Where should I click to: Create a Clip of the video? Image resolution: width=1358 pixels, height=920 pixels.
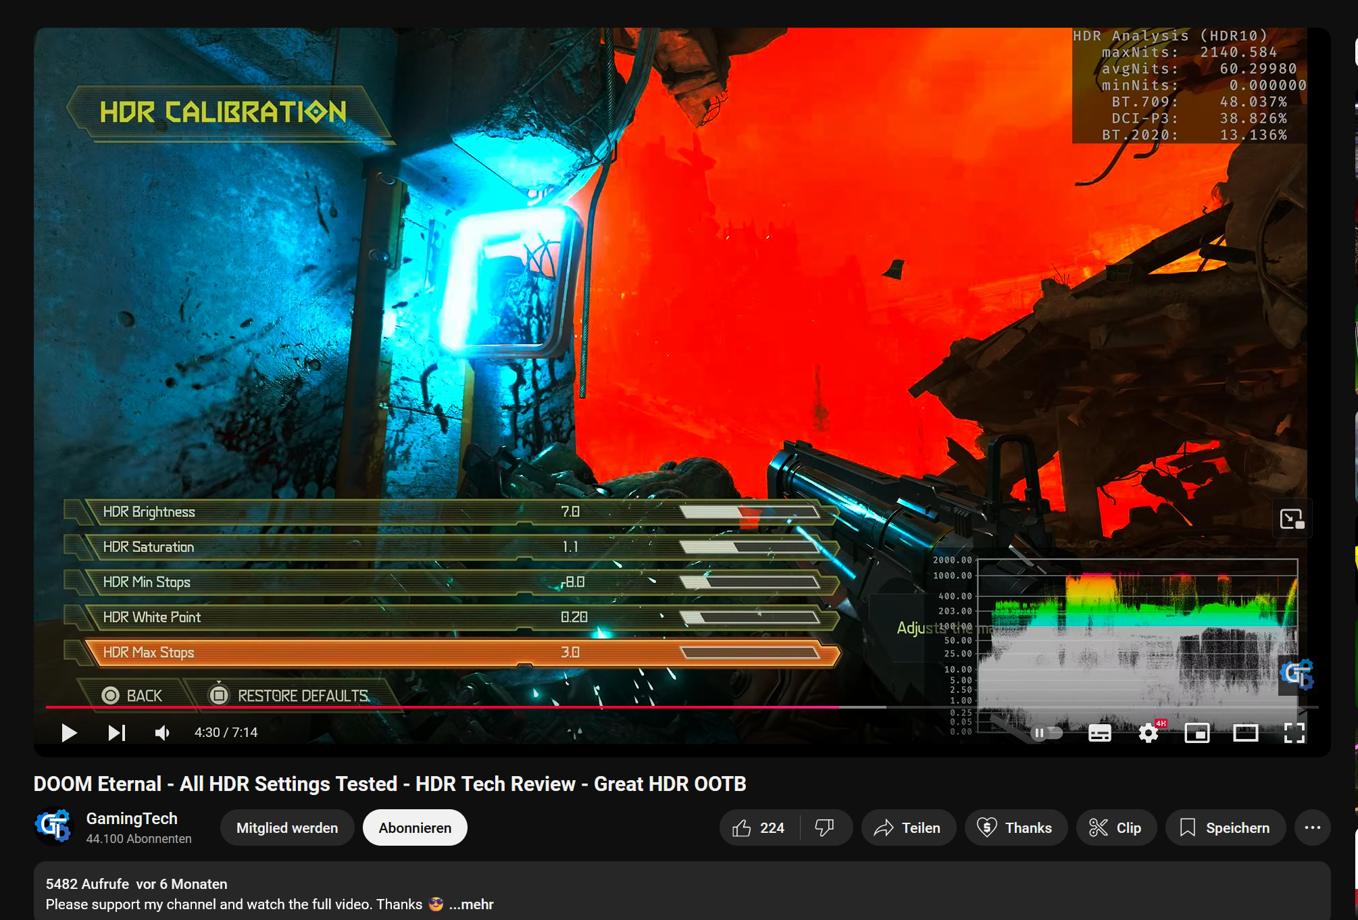(x=1116, y=828)
